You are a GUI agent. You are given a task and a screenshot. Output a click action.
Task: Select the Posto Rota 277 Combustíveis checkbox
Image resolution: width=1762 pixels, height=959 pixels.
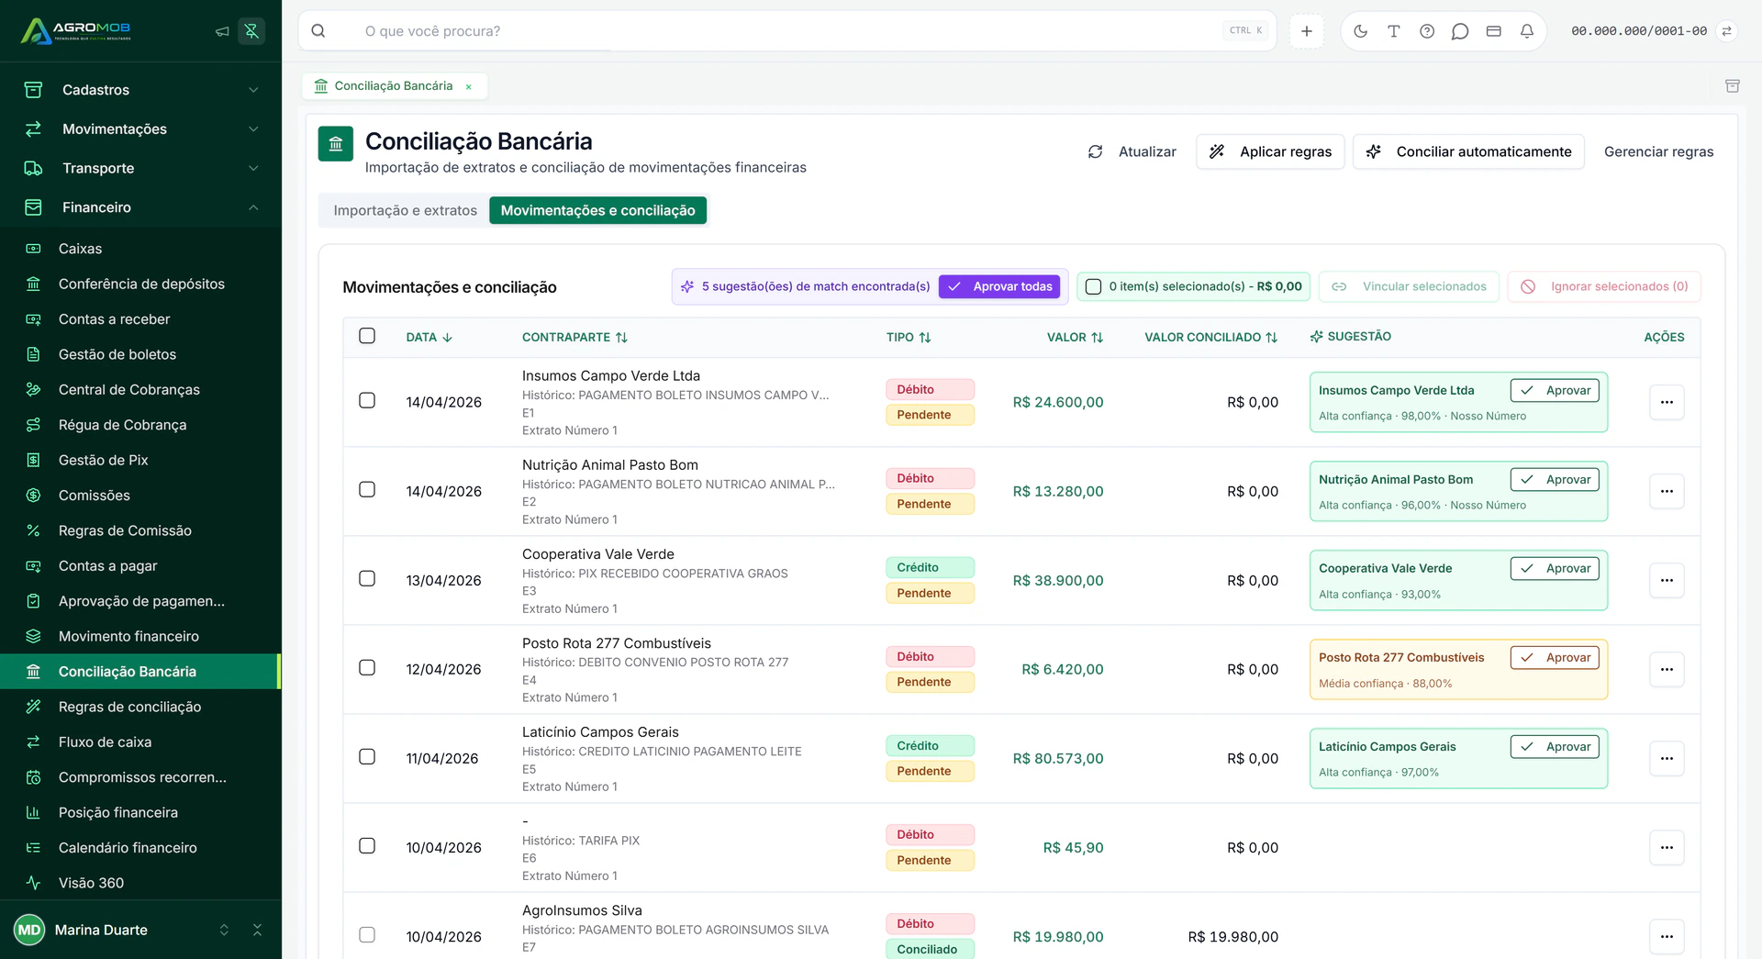point(367,667)
